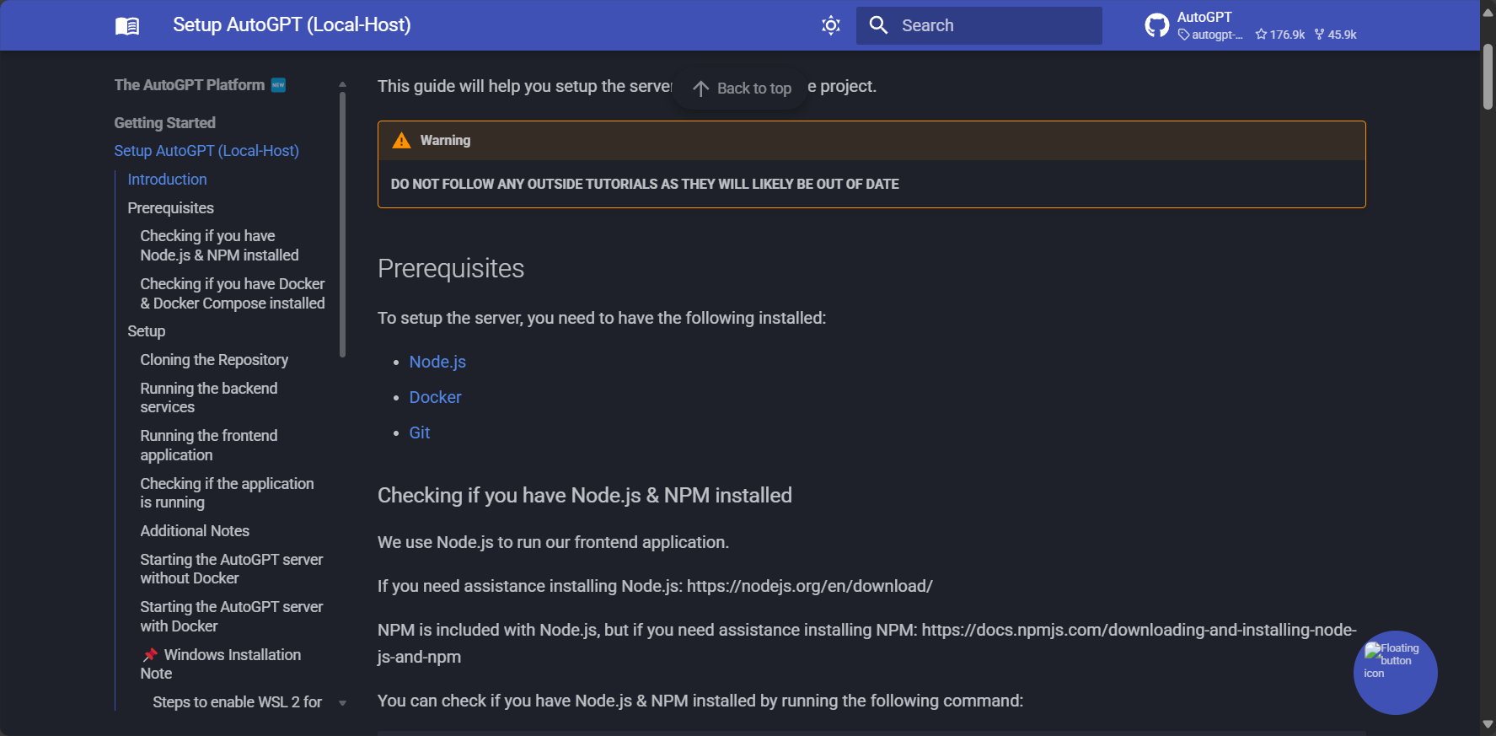
Task: Click the NEW badge icon beside AutoGPT Platform
Action: point(278,85)
